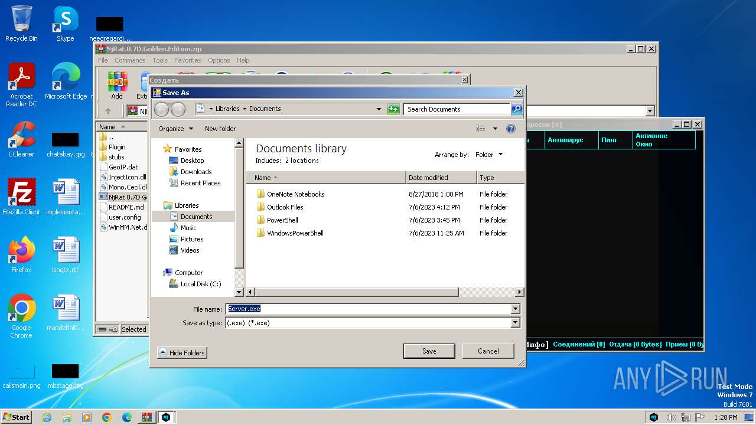The width and height of the screenshot is (756, 425).
Task: Open the WinRAR Help menu
Action: click(243, 60)
